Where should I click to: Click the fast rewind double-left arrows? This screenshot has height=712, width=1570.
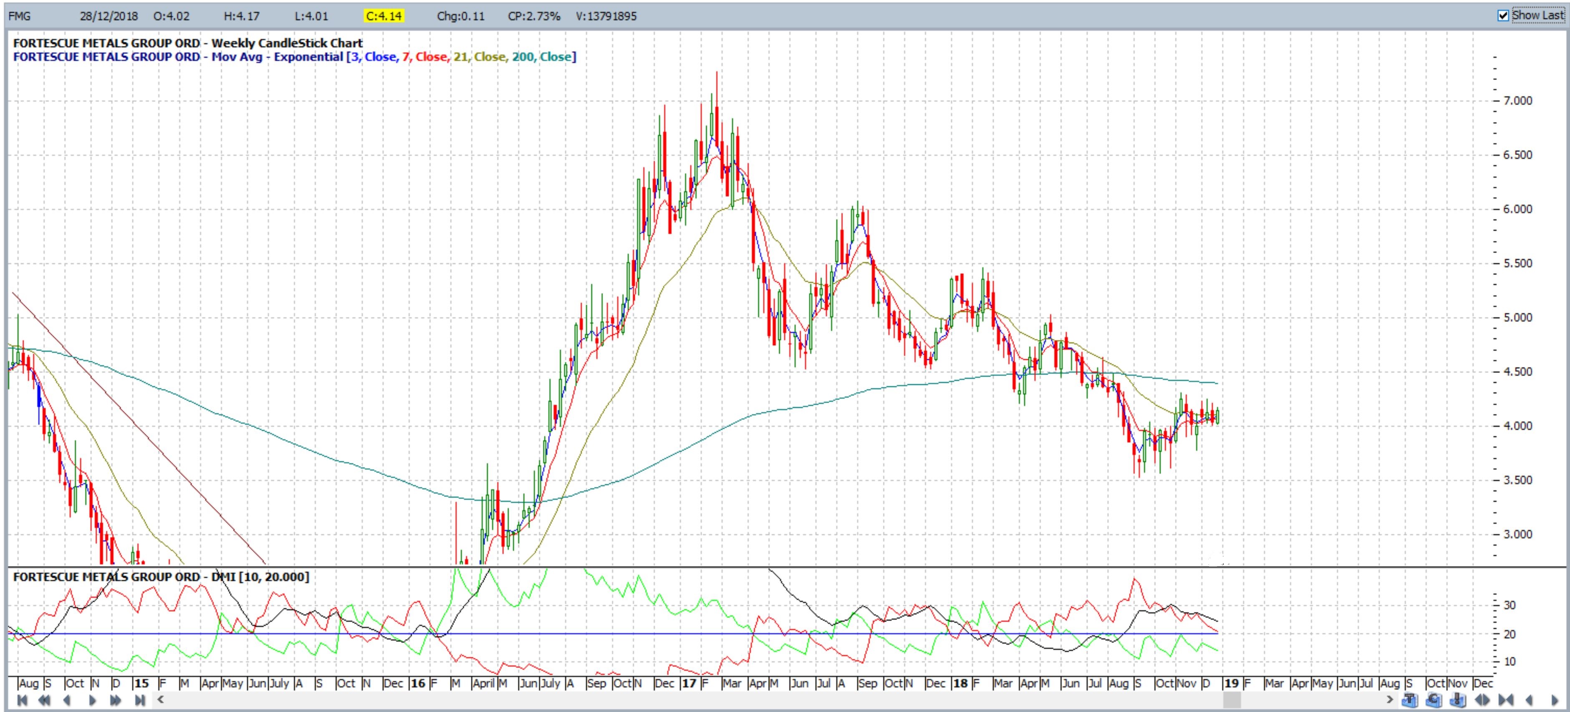[44, 700]
